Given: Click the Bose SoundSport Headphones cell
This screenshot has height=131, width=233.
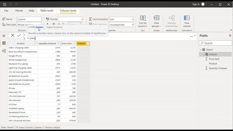Looking at the screenshot, I should [23, 52].
